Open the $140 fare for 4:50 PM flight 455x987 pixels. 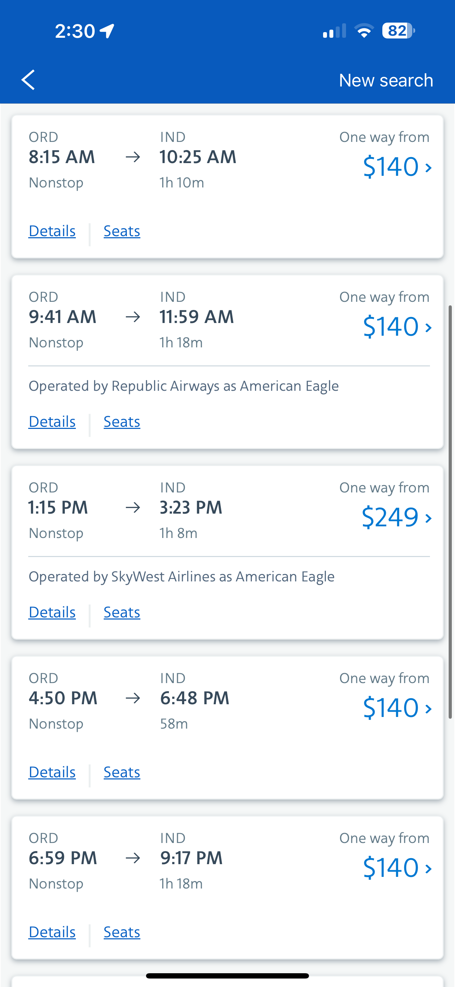(x=397, y=708)
